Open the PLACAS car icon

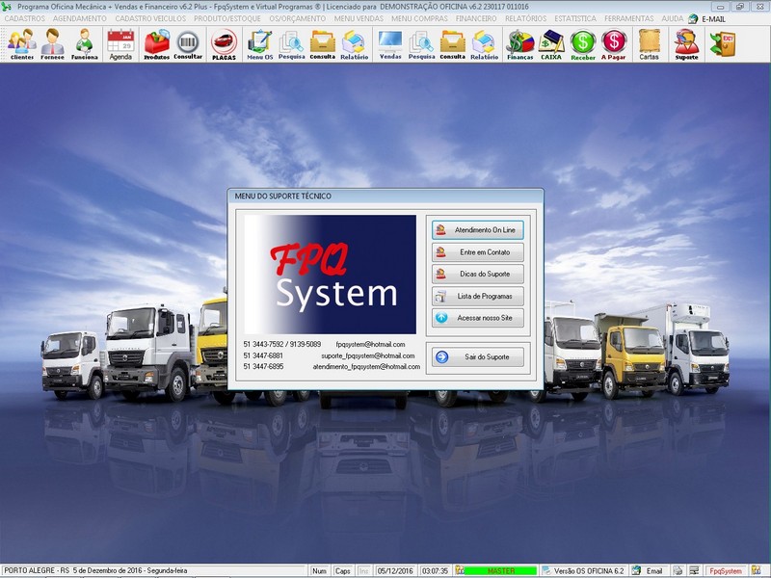coord(225,44)
